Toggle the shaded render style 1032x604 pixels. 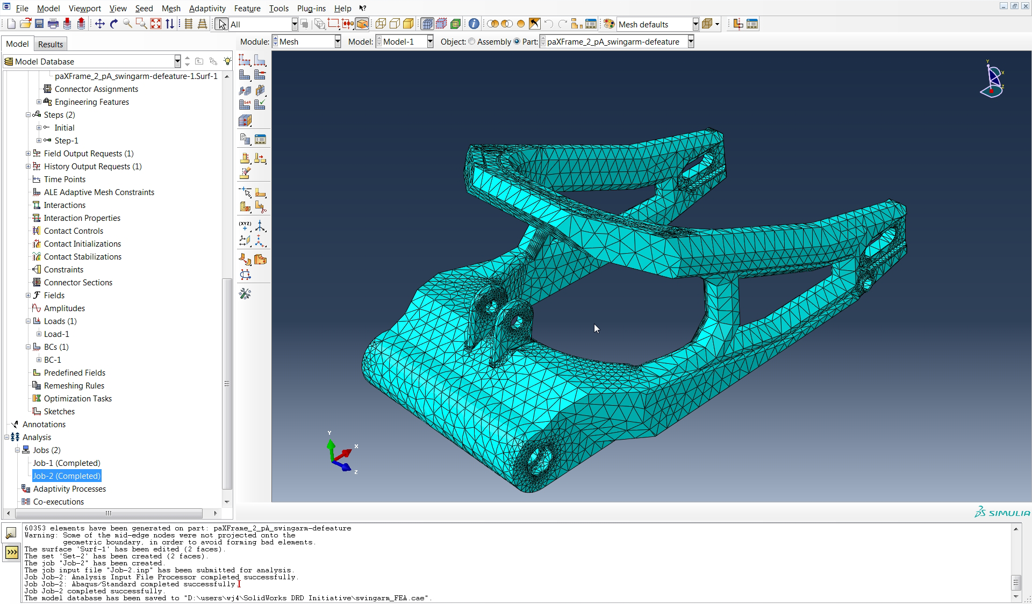click(408, 24)
